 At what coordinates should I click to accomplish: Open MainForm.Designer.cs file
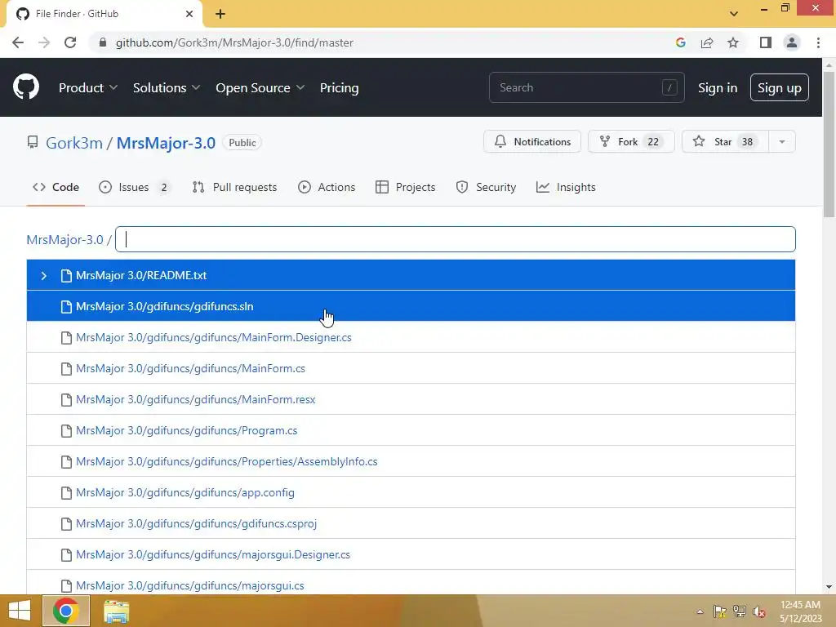214,337
